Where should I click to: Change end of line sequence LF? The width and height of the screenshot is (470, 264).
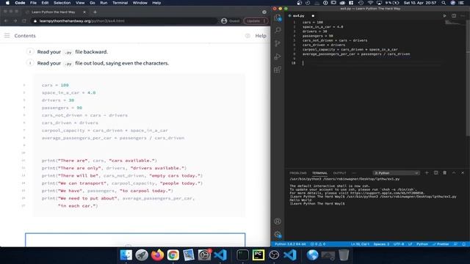410,244
